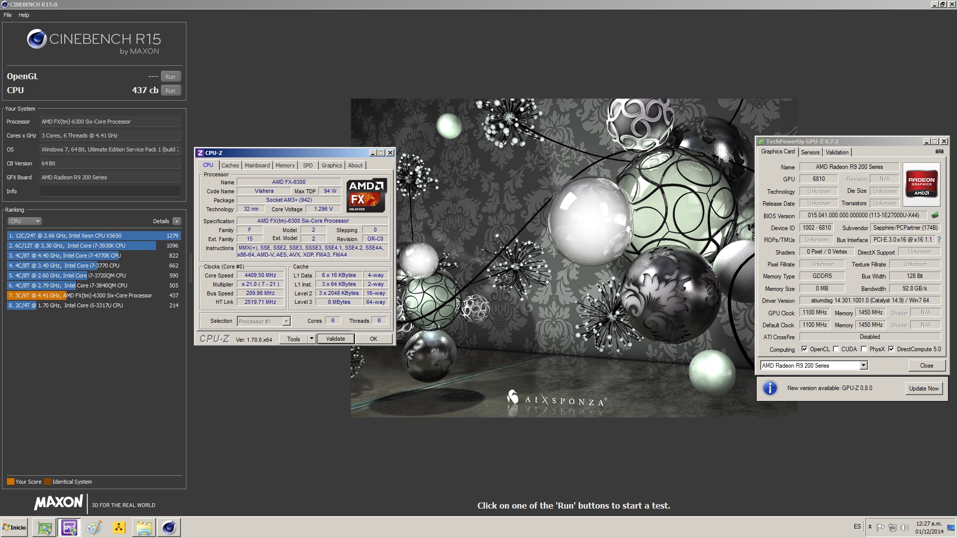Screen dimensions: 957x538
Task: Open the Inicio start menu
Action: click(14, 528)
